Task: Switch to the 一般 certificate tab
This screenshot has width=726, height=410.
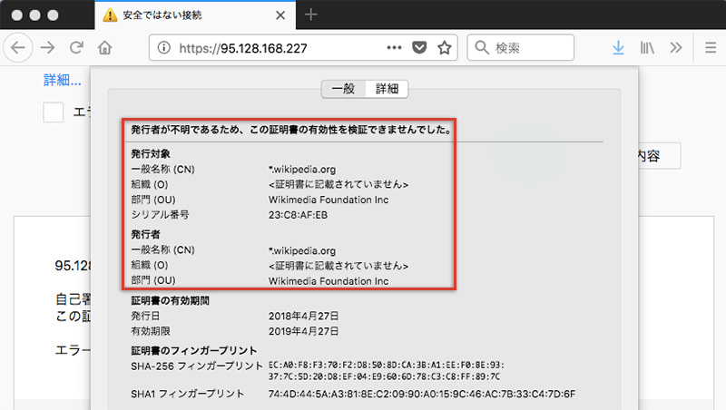Action: point(343,89)
